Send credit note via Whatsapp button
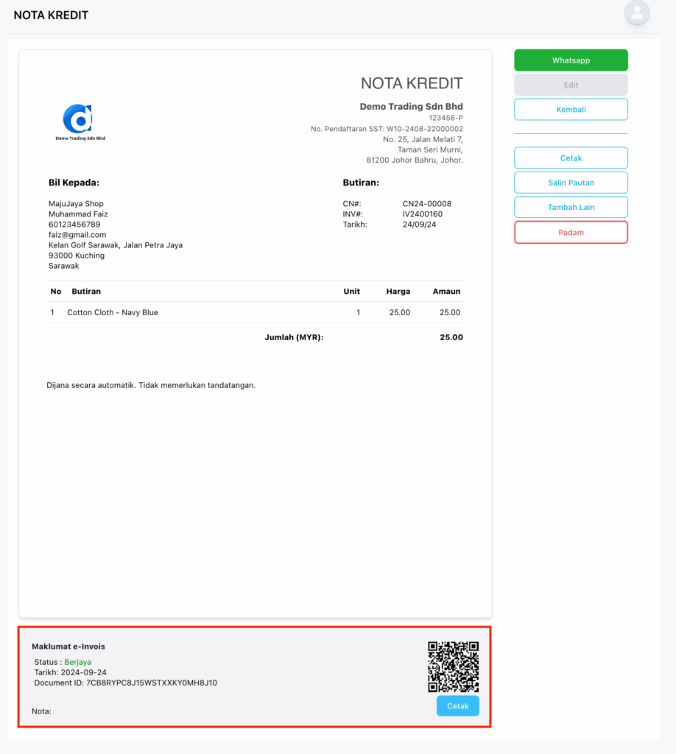This screenshot has width=676, height=754. tap(571, 60)
